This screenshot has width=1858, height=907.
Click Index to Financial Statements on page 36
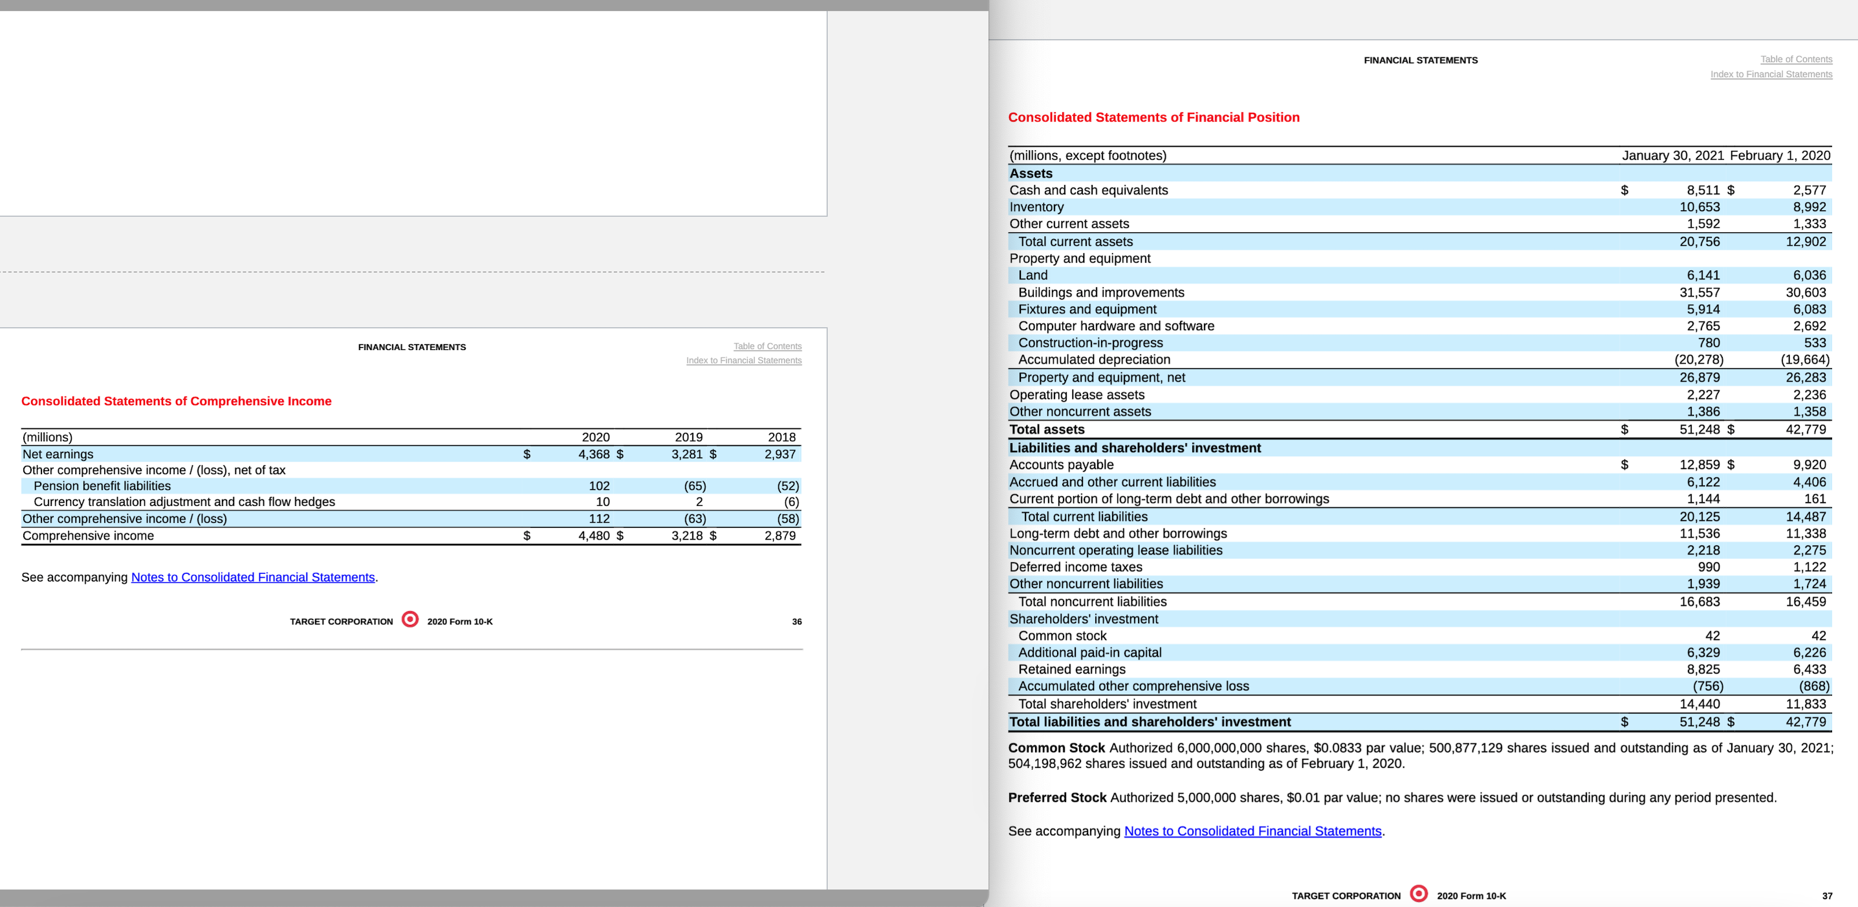(743, 360)
